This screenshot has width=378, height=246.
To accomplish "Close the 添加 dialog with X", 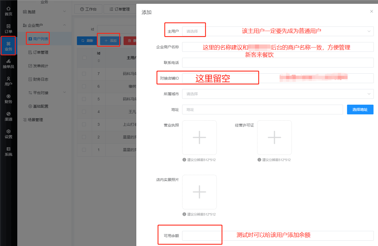I will [x=372, y=11].
